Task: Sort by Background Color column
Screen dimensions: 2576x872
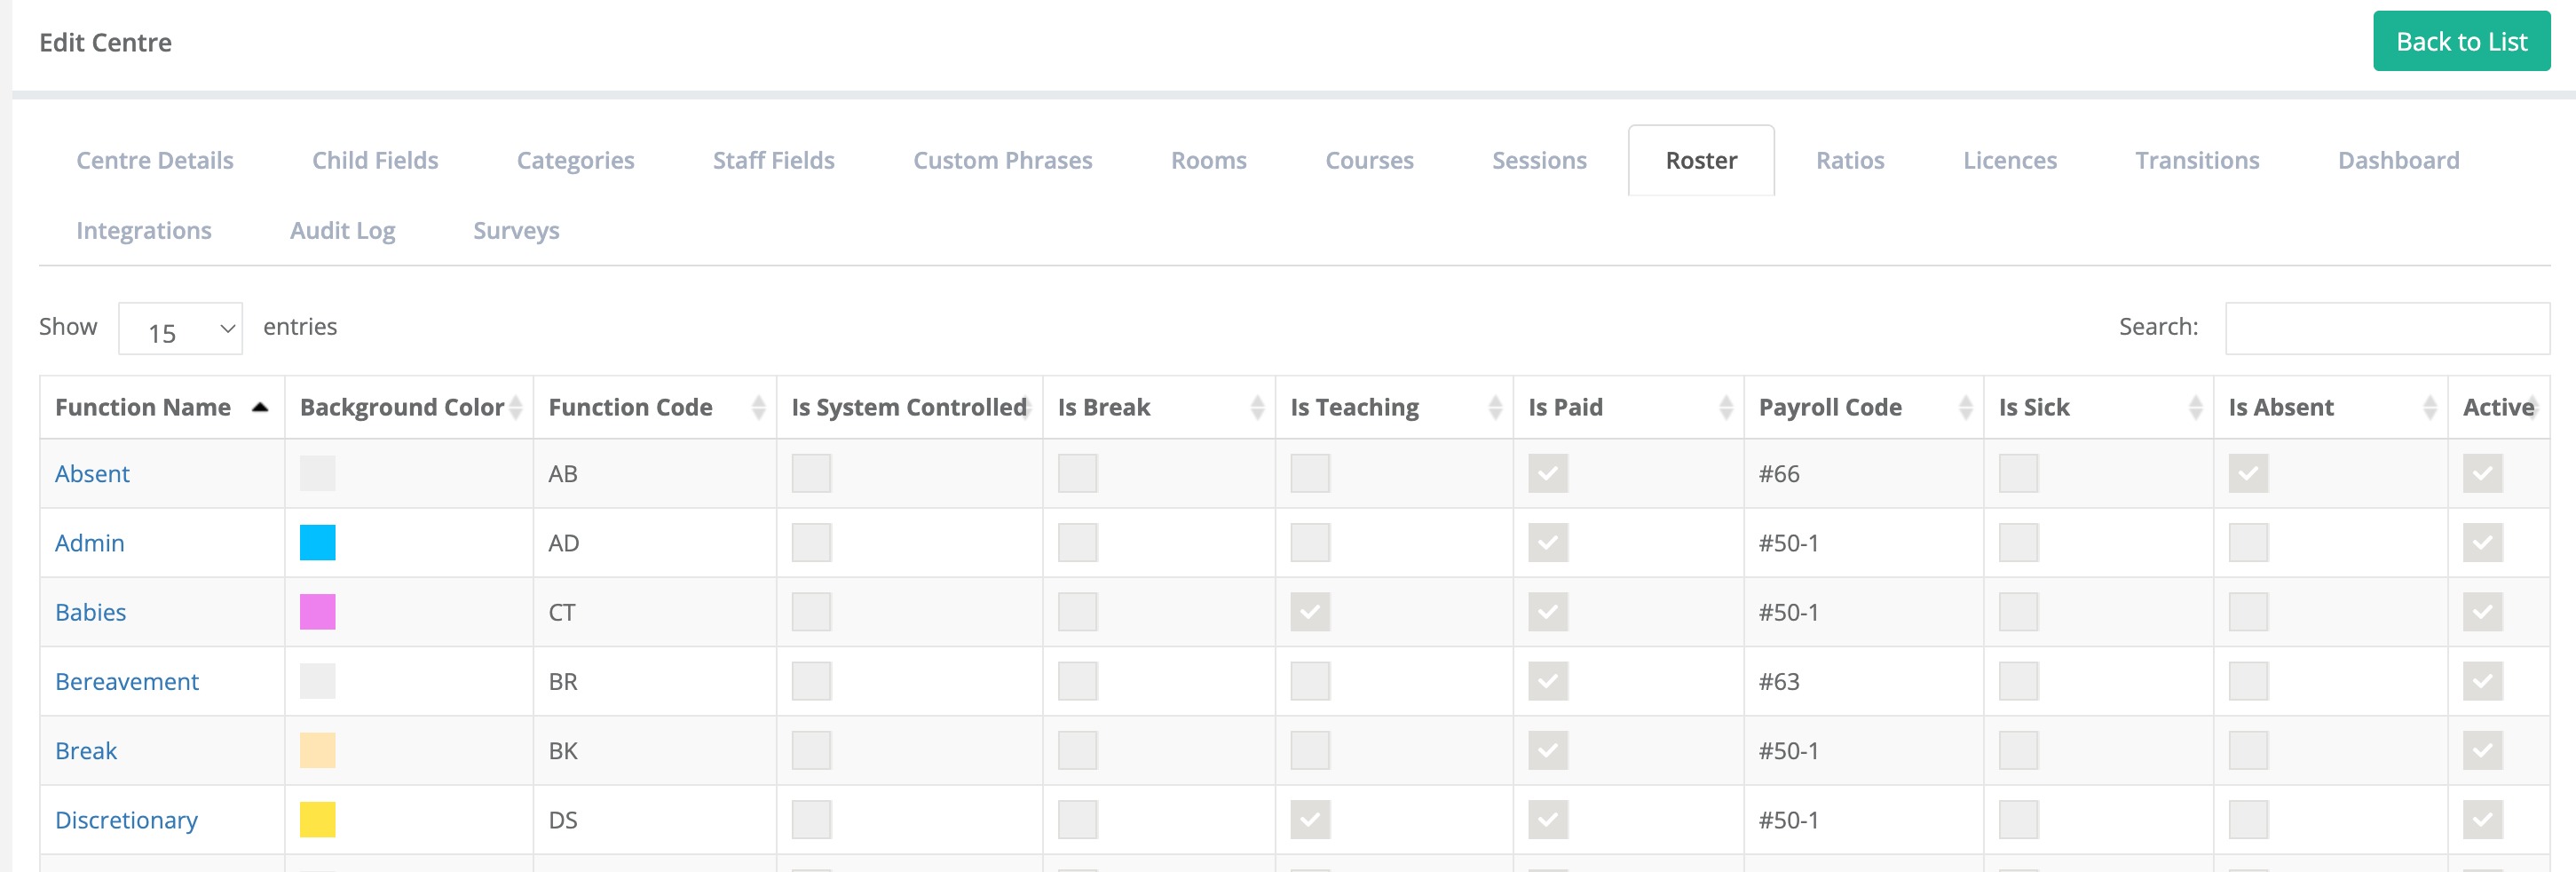Action: point(409,407)
